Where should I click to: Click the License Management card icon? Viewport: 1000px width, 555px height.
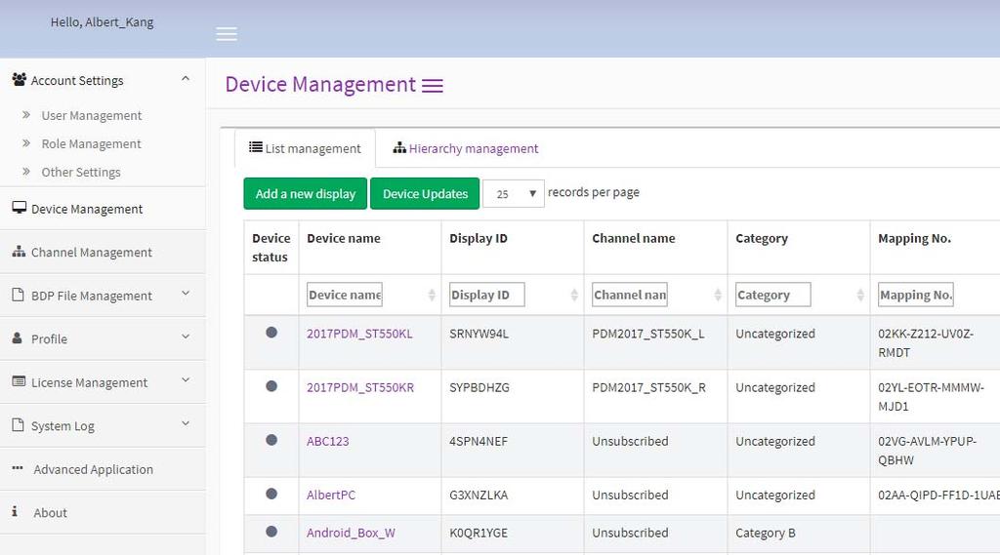coord(20,381)
